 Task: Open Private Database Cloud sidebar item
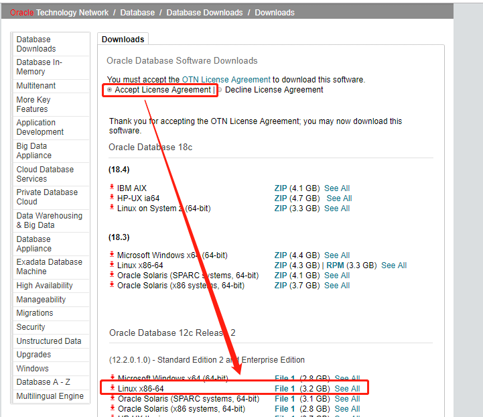pyautogui.click(x=51, y=197)
